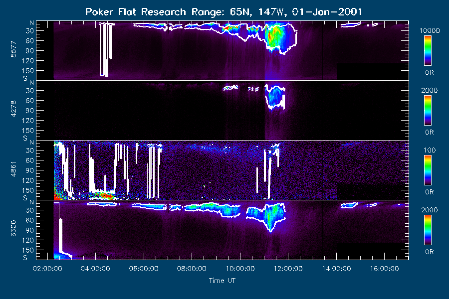This screenshot has height=299, width=449.
Task: Click the N label atop the 5577 panel
Action: (32, 22)
